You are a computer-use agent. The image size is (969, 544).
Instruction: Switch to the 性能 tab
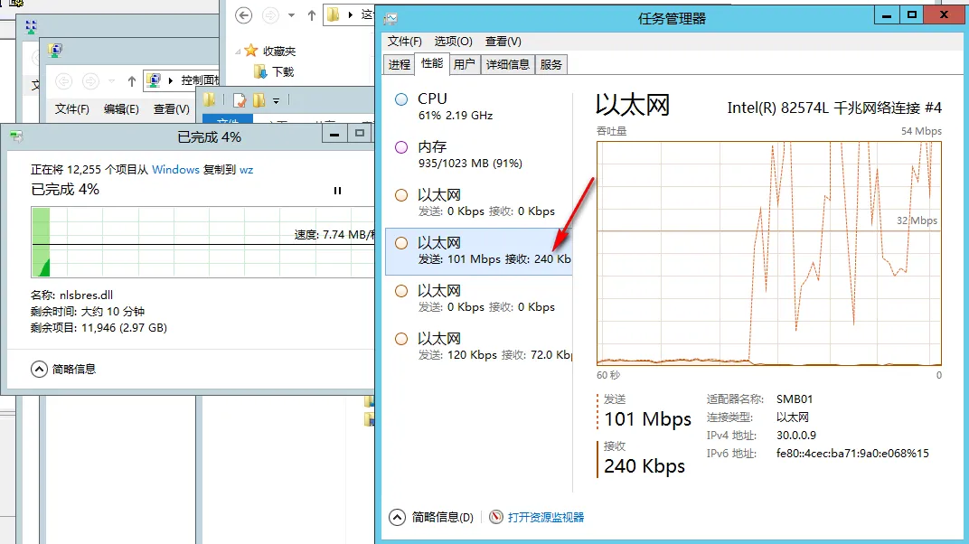tap(432, 63)
